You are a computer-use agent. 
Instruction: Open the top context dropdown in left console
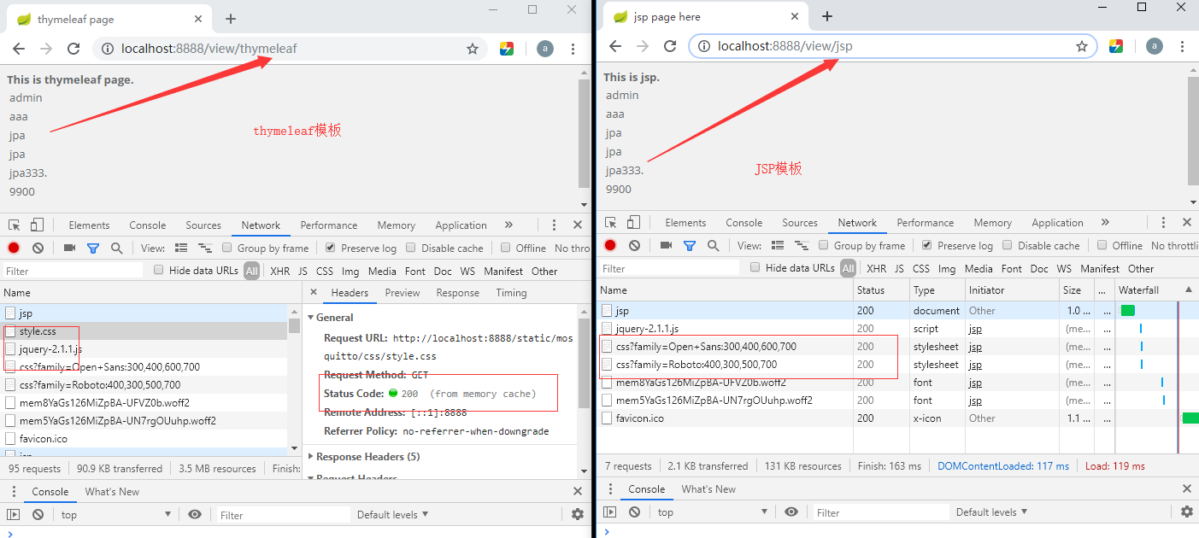point(115,514)
